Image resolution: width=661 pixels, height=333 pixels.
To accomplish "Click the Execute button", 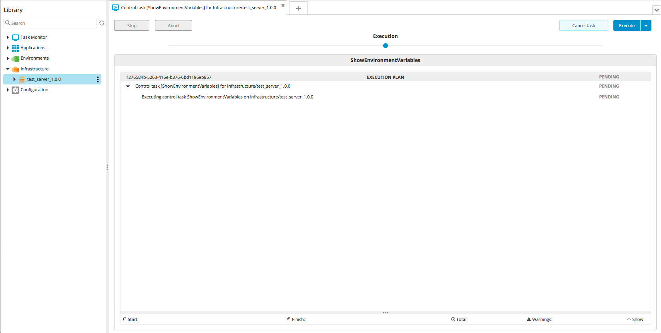I will pyautogui.click(x=627, y=26).
